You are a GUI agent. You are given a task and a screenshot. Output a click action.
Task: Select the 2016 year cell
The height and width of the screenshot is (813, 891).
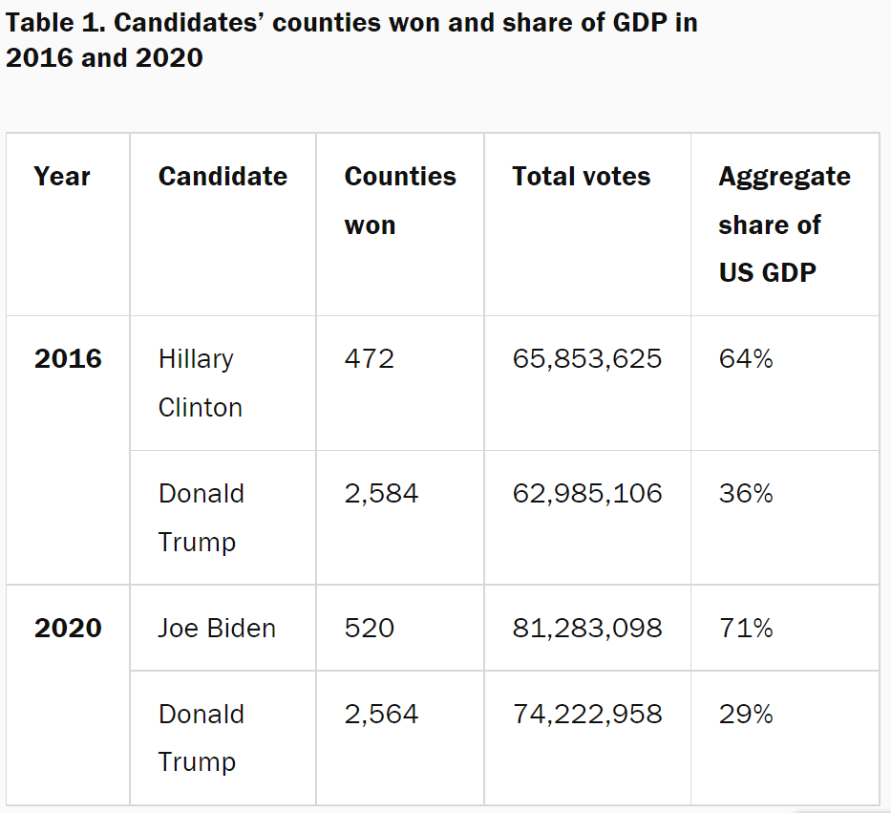(x=68, y=359)
